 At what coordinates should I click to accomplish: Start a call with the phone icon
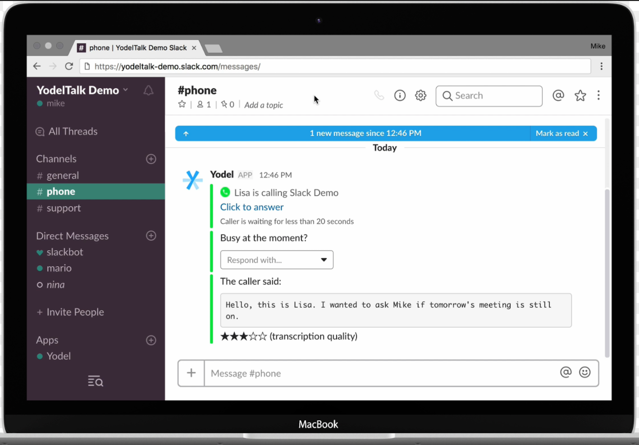pyautogui.click(x=379, y=95)
